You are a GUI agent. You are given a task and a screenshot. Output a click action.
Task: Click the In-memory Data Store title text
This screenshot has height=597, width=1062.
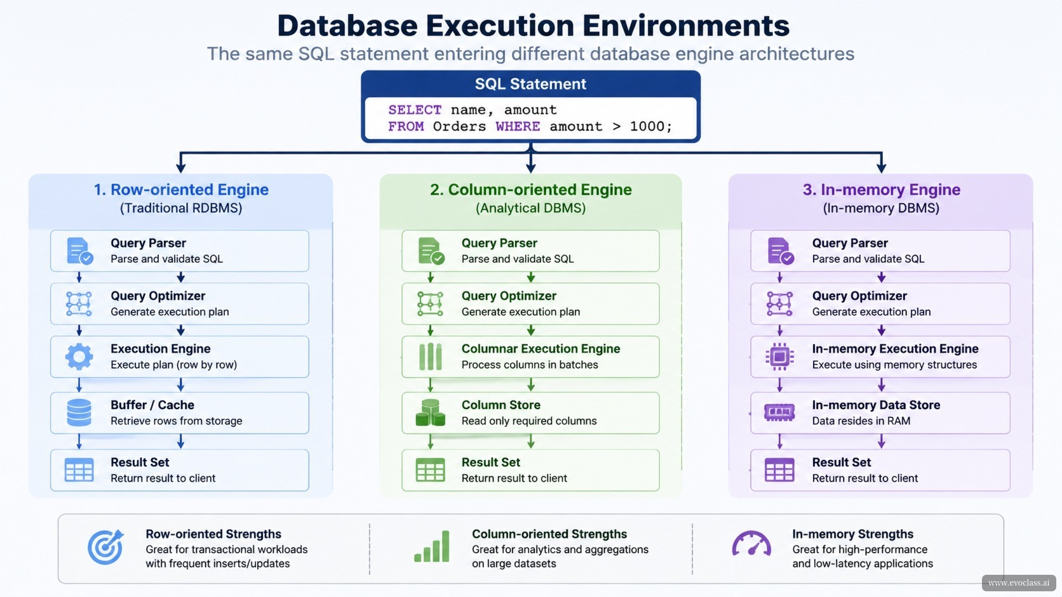(x=876, y=405)
